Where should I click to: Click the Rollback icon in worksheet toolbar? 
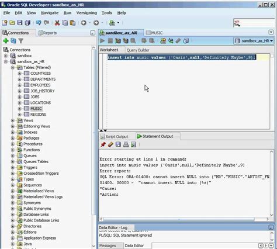(x=151, y=40)
